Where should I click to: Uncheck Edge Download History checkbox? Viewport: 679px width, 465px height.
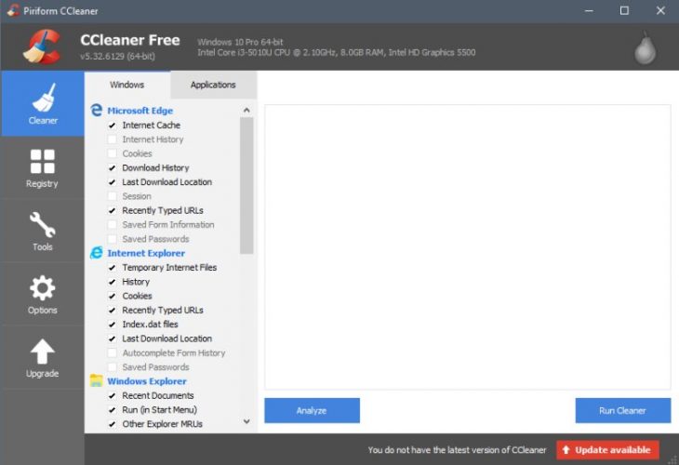coord(113,168)
